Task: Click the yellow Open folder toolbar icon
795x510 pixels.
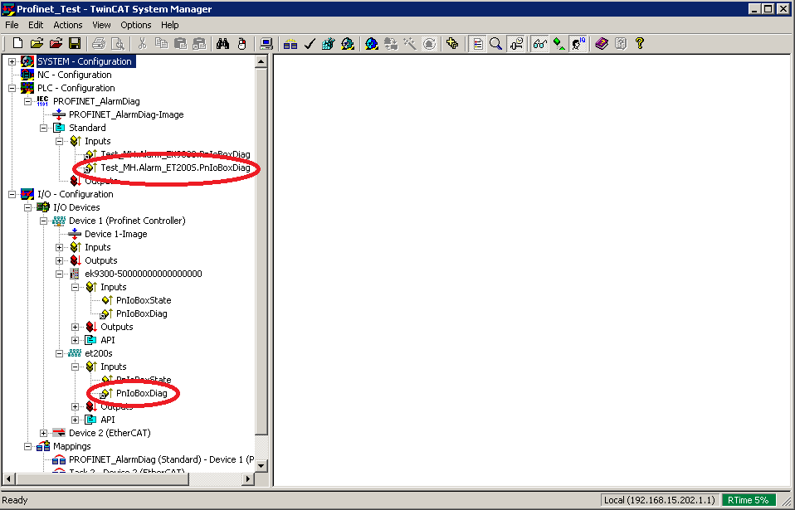Action: [37, 44]
